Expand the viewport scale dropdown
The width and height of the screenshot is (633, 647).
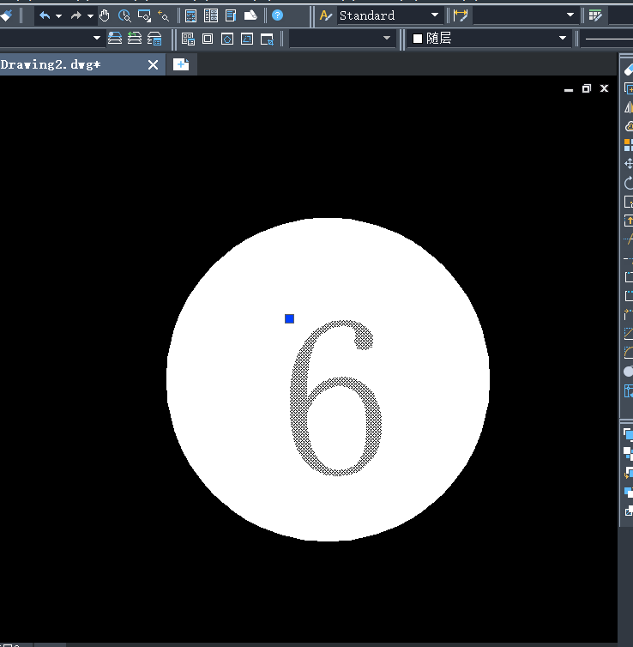[x=387, y=38]
